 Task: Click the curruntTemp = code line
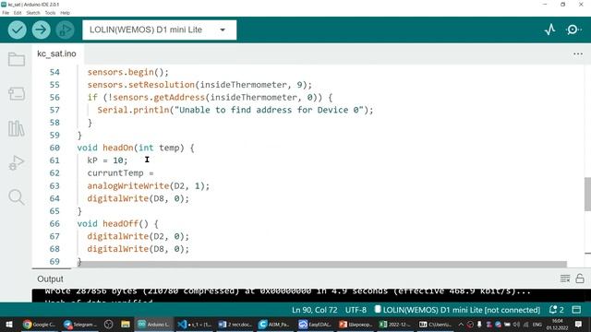click(120, 173)
